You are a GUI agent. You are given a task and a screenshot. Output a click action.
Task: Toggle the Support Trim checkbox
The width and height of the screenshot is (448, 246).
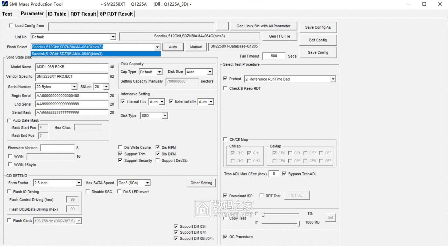120,154
